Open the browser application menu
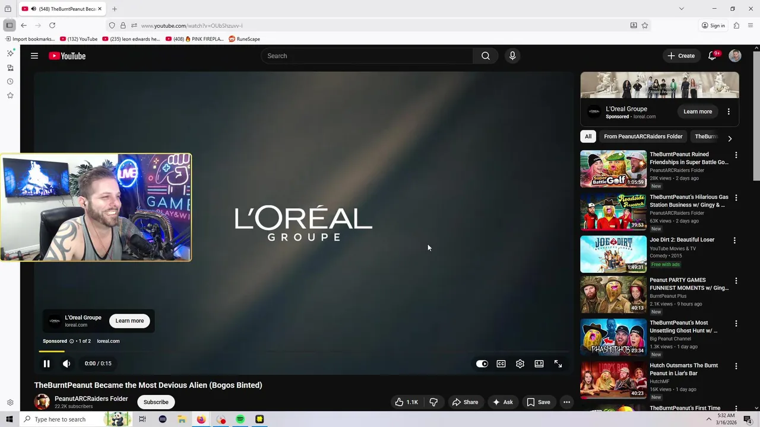Viewport: 760px width, 427px height. 750,26
